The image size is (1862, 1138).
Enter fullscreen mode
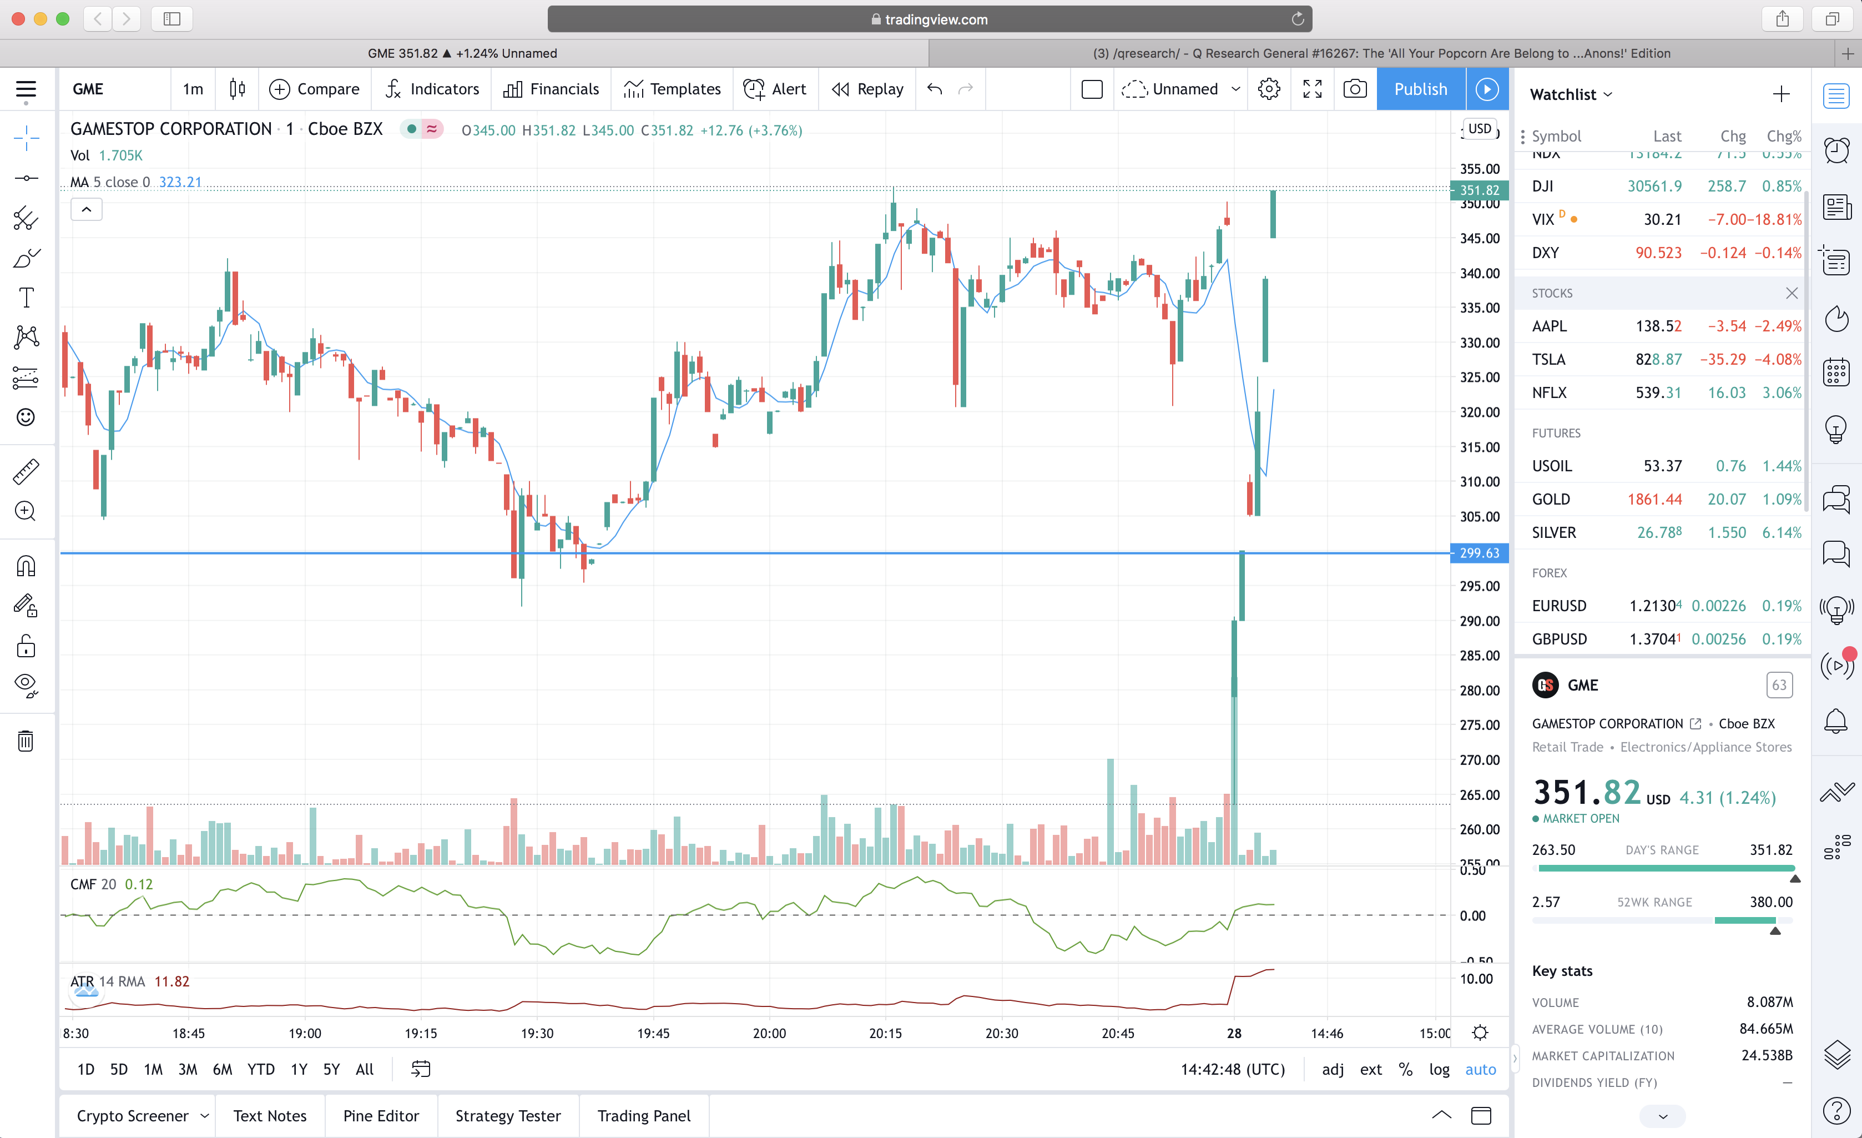point(1313,89)
